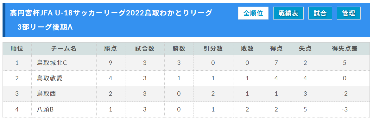Click the チーム名 column header
Screen dimensions: 373x120
(x=64, y=49)
